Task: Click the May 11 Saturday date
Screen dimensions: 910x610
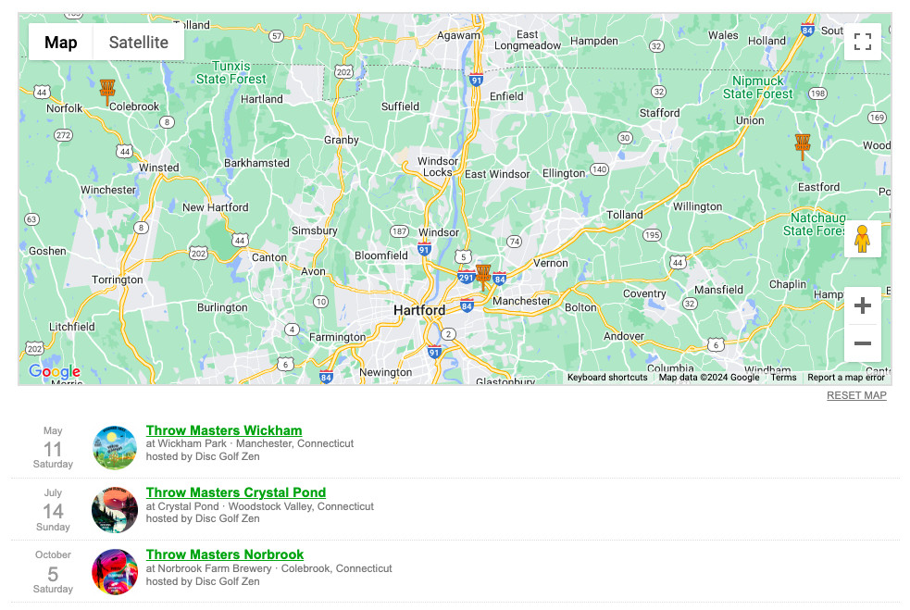Action: pyautogui.click(x=53, y=447)
